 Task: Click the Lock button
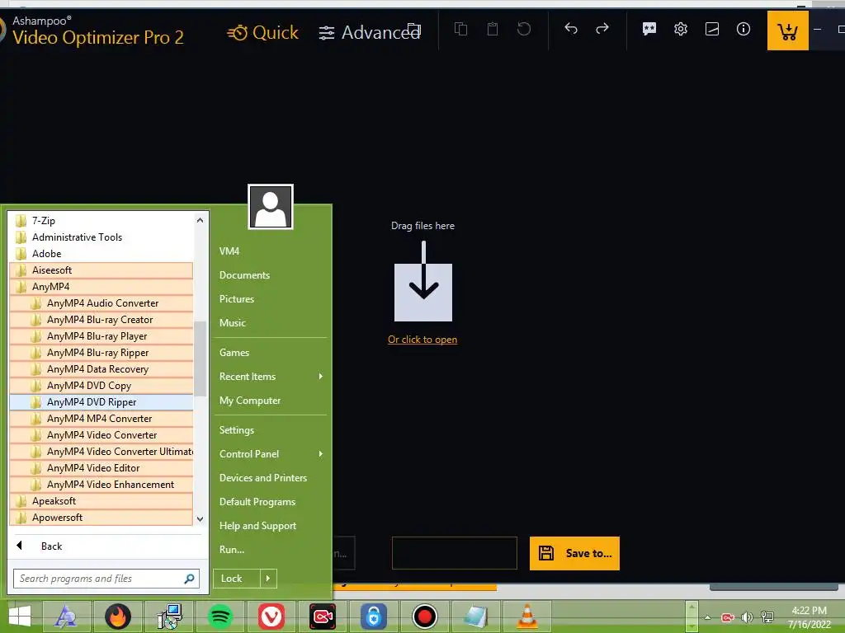[x=237, y=579]
